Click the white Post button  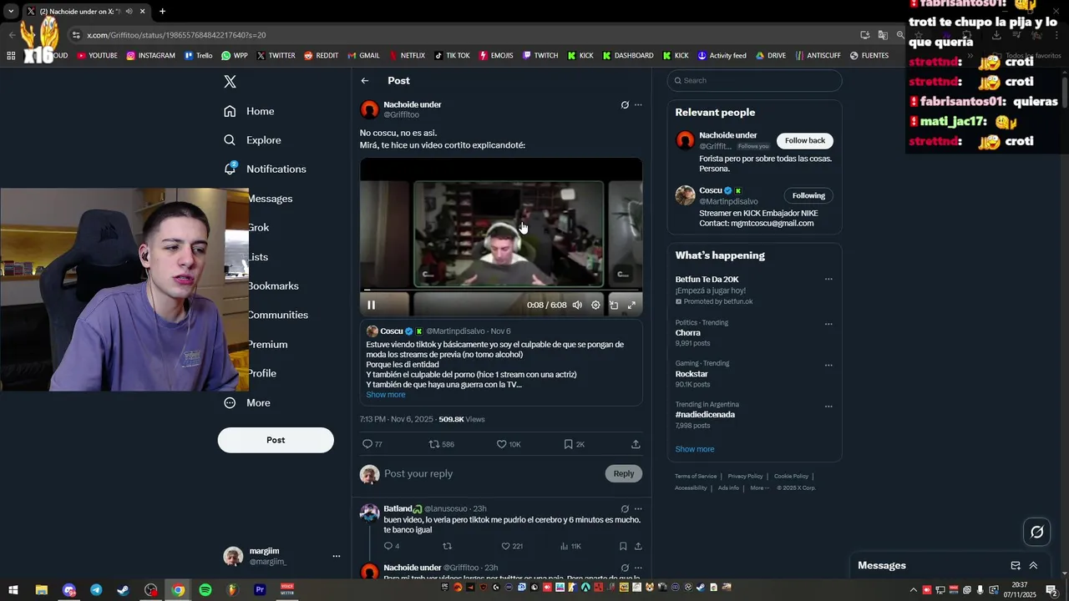[276, 440]
